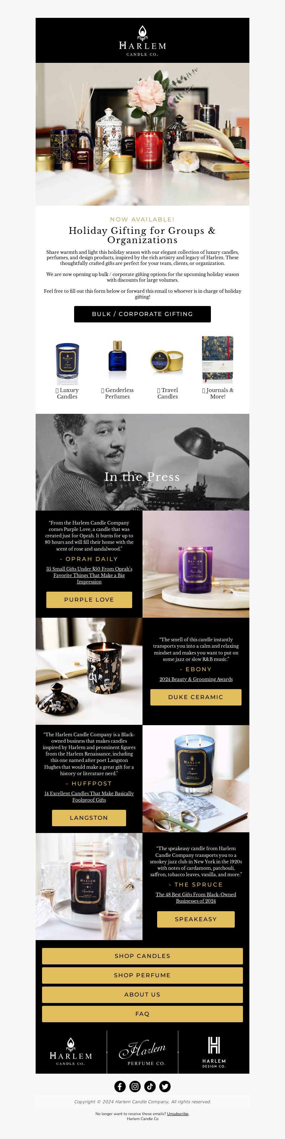
Task: Click the Purple Love button
Action: tap(89, 599)
